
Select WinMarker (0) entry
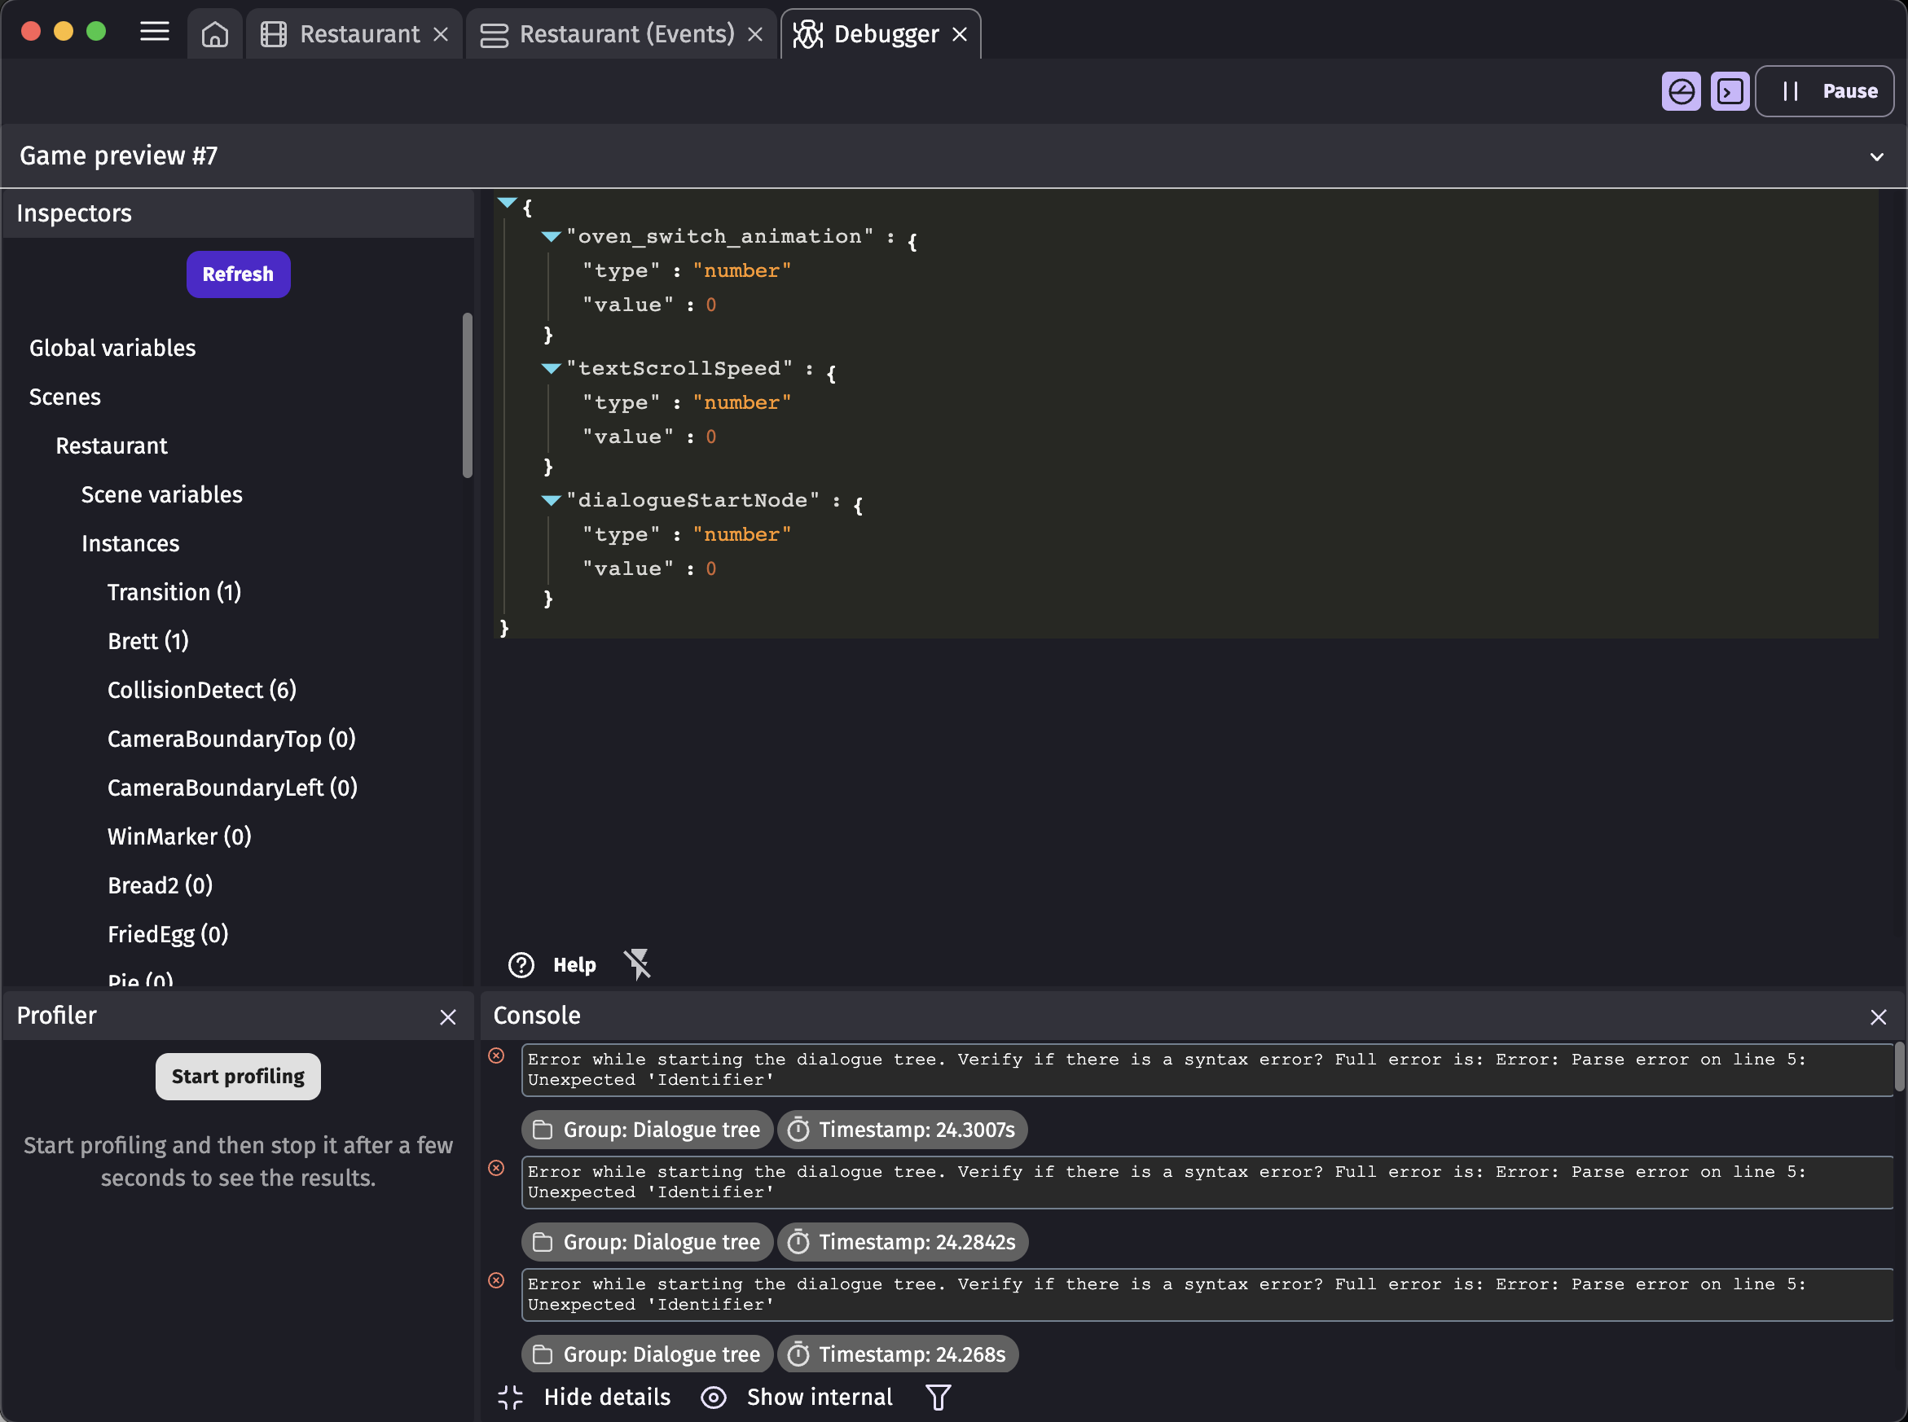tap(179, 836)
